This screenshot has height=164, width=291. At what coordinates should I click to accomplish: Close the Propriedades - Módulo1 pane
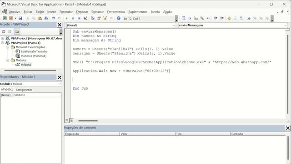[x=60, y=77]
